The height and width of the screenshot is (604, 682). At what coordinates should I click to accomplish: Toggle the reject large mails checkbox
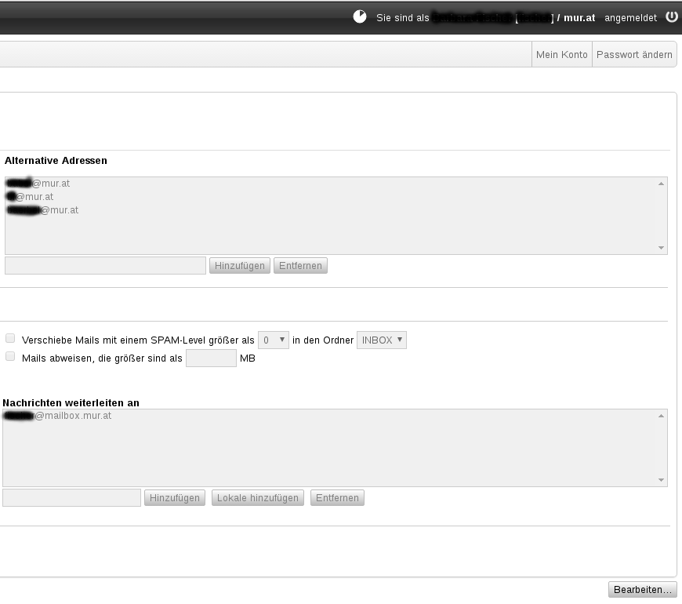[x=10, y=357]
